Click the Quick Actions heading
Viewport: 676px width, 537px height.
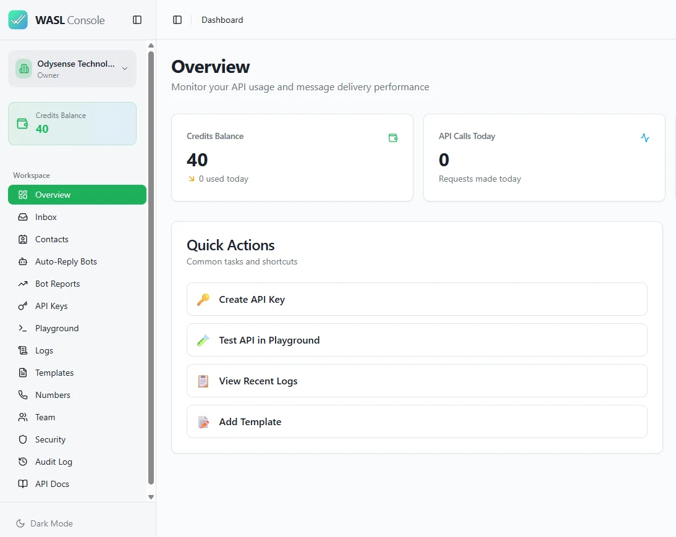click(230, 245)
